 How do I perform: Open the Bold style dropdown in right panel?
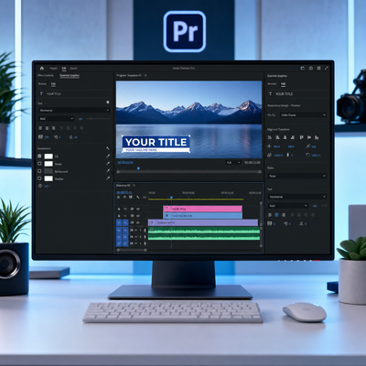288,206
